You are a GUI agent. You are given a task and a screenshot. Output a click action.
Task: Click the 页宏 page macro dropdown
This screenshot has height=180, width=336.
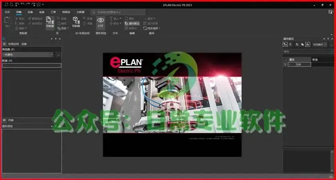pos(63,28)
